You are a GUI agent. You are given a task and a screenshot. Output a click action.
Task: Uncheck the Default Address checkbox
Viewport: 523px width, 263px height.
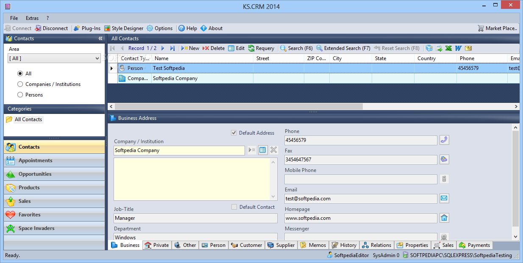(234, 133)
